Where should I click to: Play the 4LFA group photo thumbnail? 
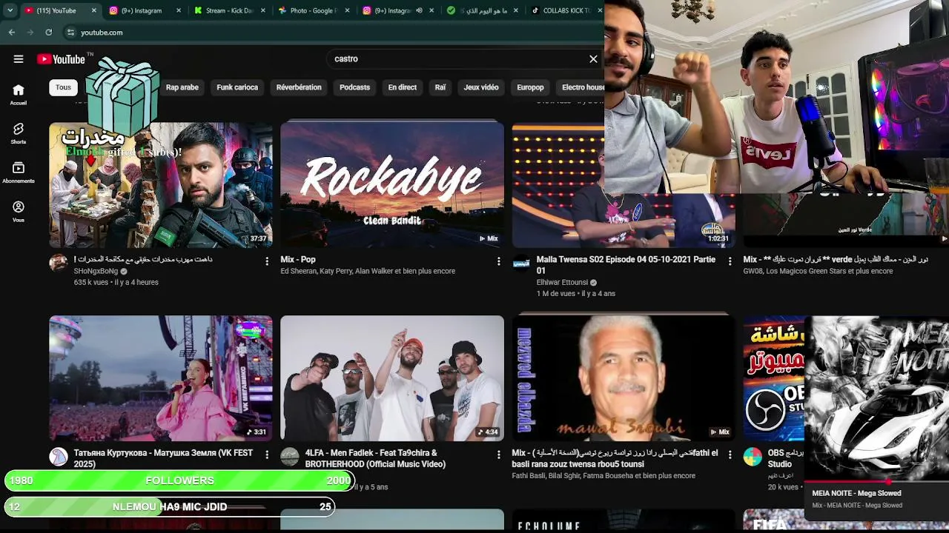click(x=392, y=378)
